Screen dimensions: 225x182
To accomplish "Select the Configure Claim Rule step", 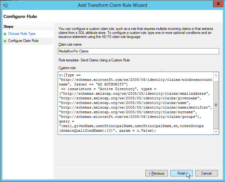I will tap(23, 41).
